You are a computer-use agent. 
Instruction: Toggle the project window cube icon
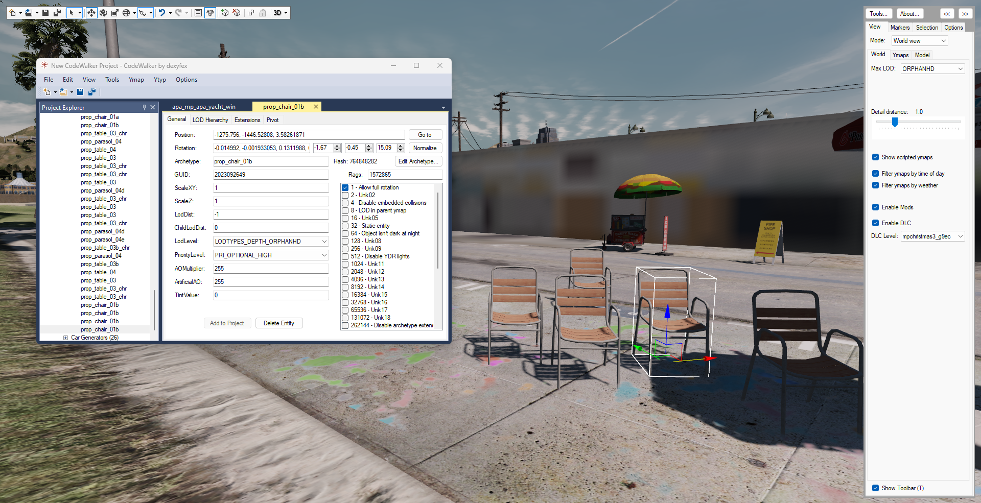tap(210, 13)
